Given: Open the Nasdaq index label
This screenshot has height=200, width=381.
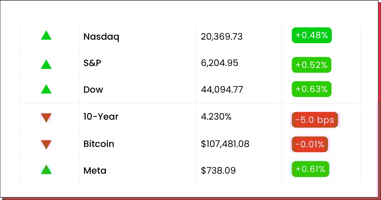Looking at the screenshot, I should (x=101, y=37).
